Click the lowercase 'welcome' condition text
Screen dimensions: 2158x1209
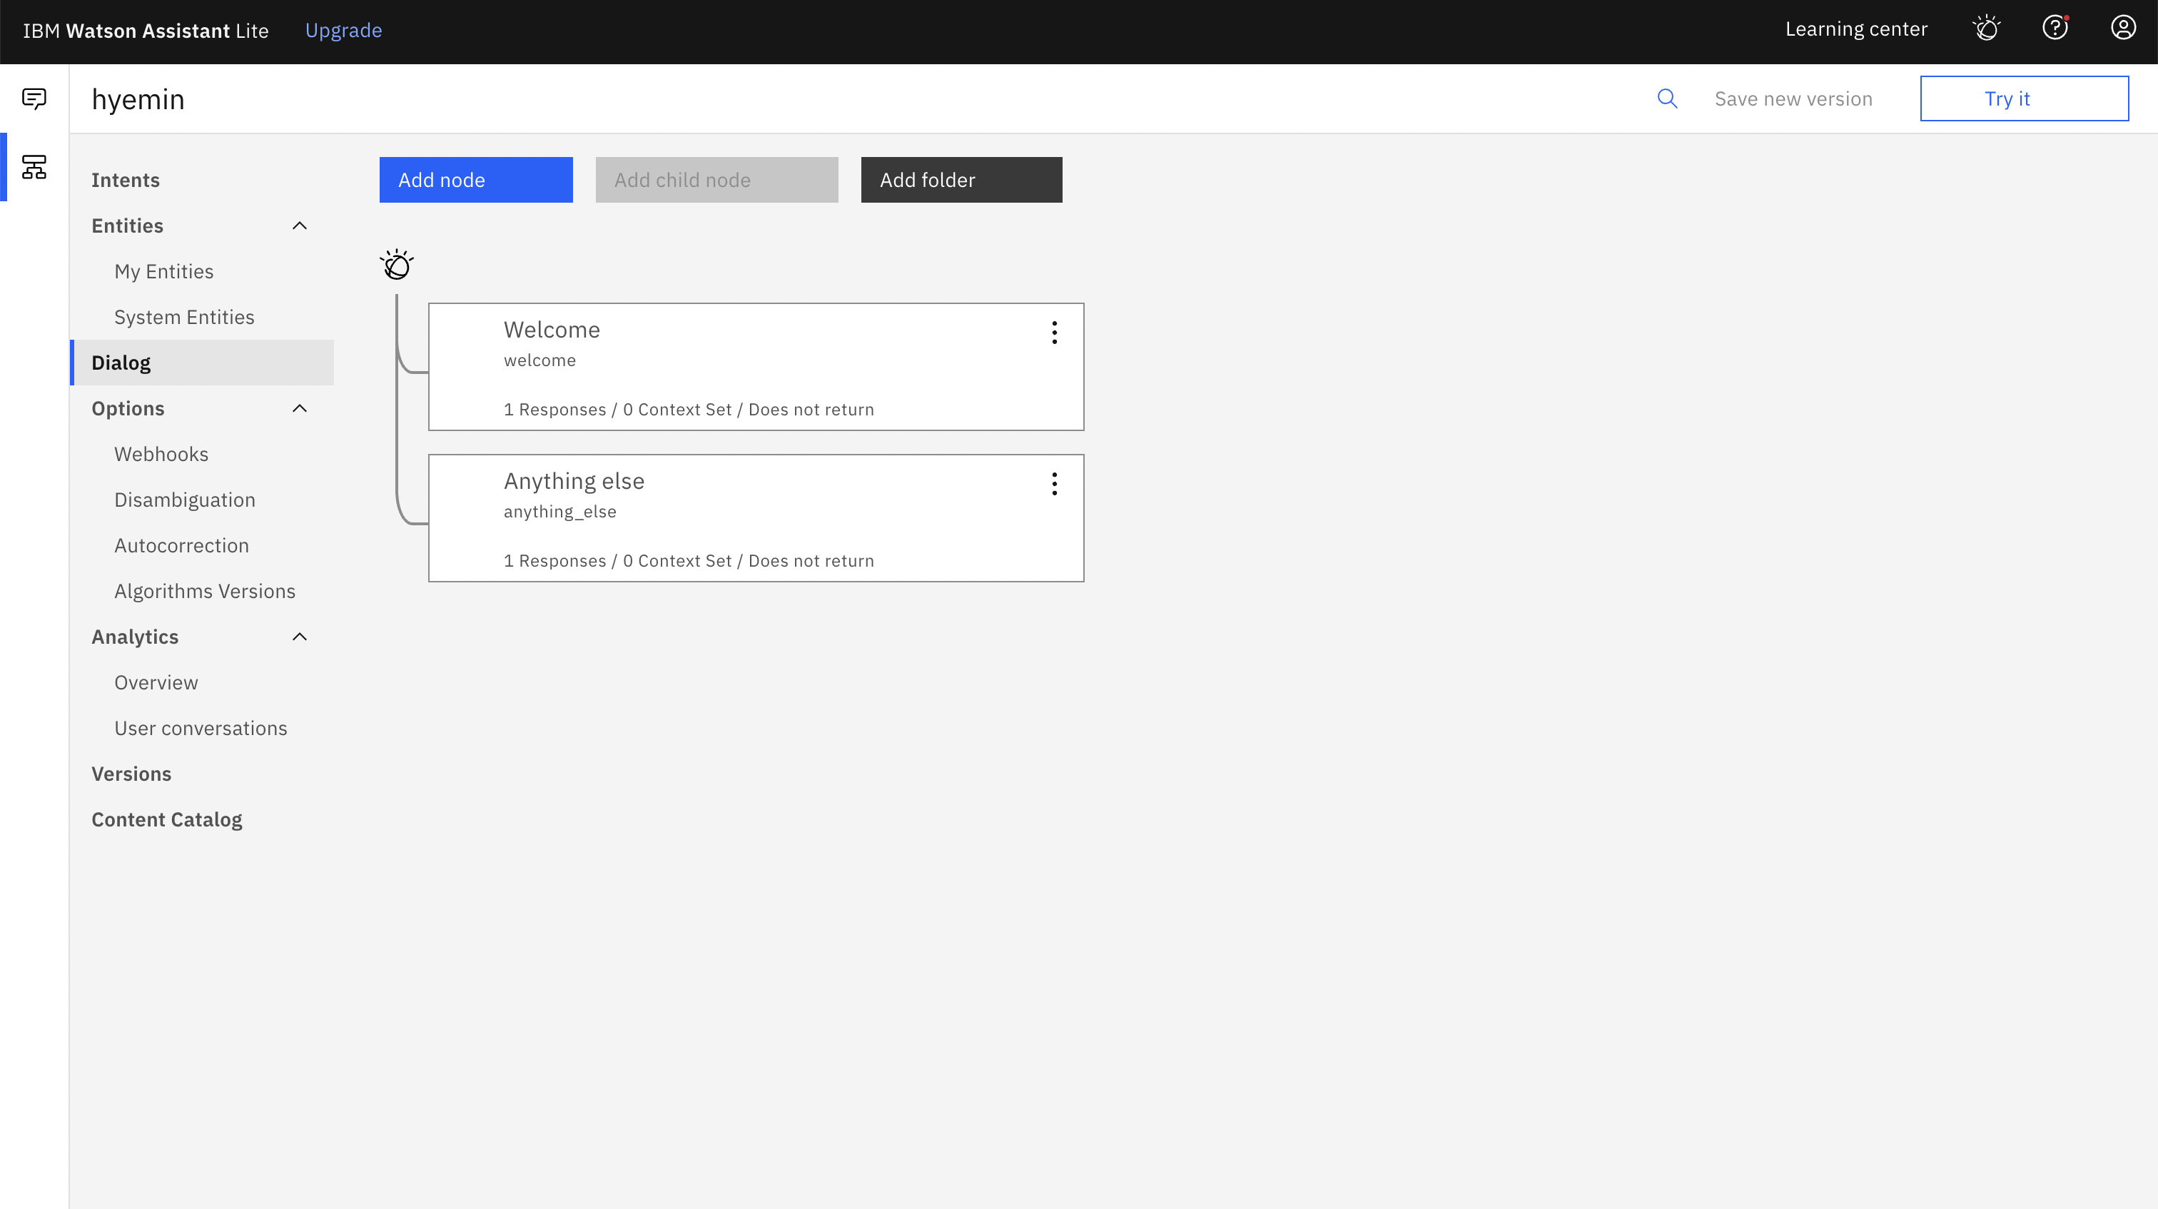click(x=539, y=360)
